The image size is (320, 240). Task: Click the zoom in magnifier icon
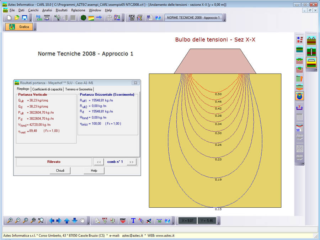[10, 221]
